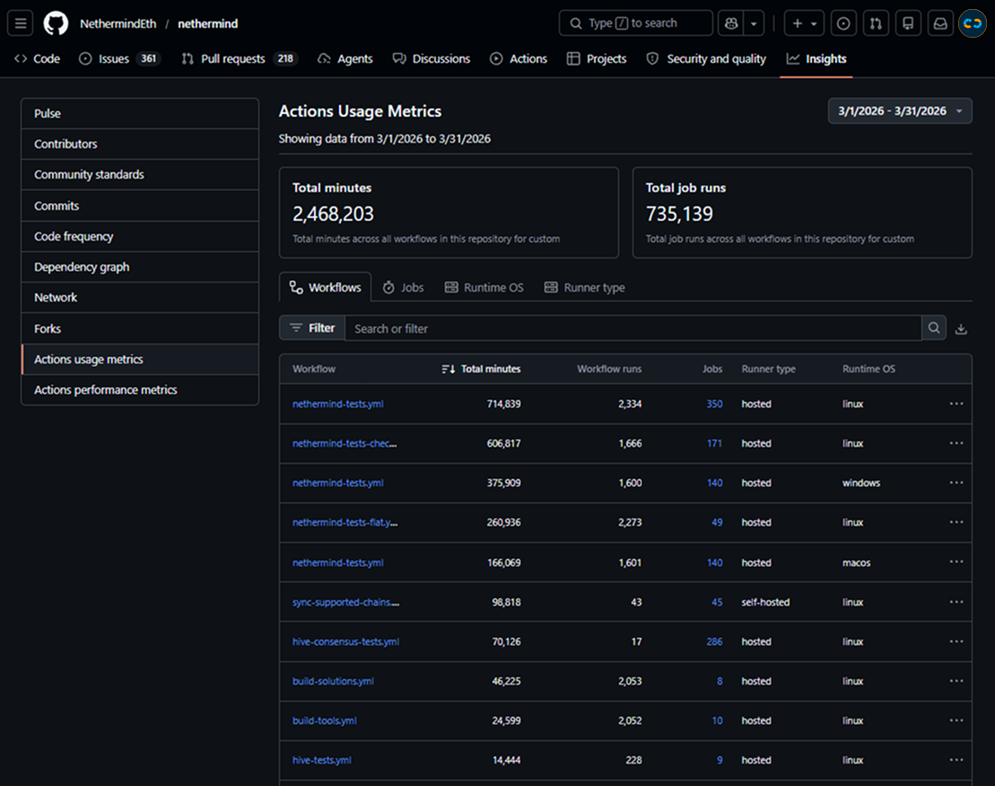
Task: Open nethermind-tests.yml linux workflow link
Action: click(x=337, y=404)
